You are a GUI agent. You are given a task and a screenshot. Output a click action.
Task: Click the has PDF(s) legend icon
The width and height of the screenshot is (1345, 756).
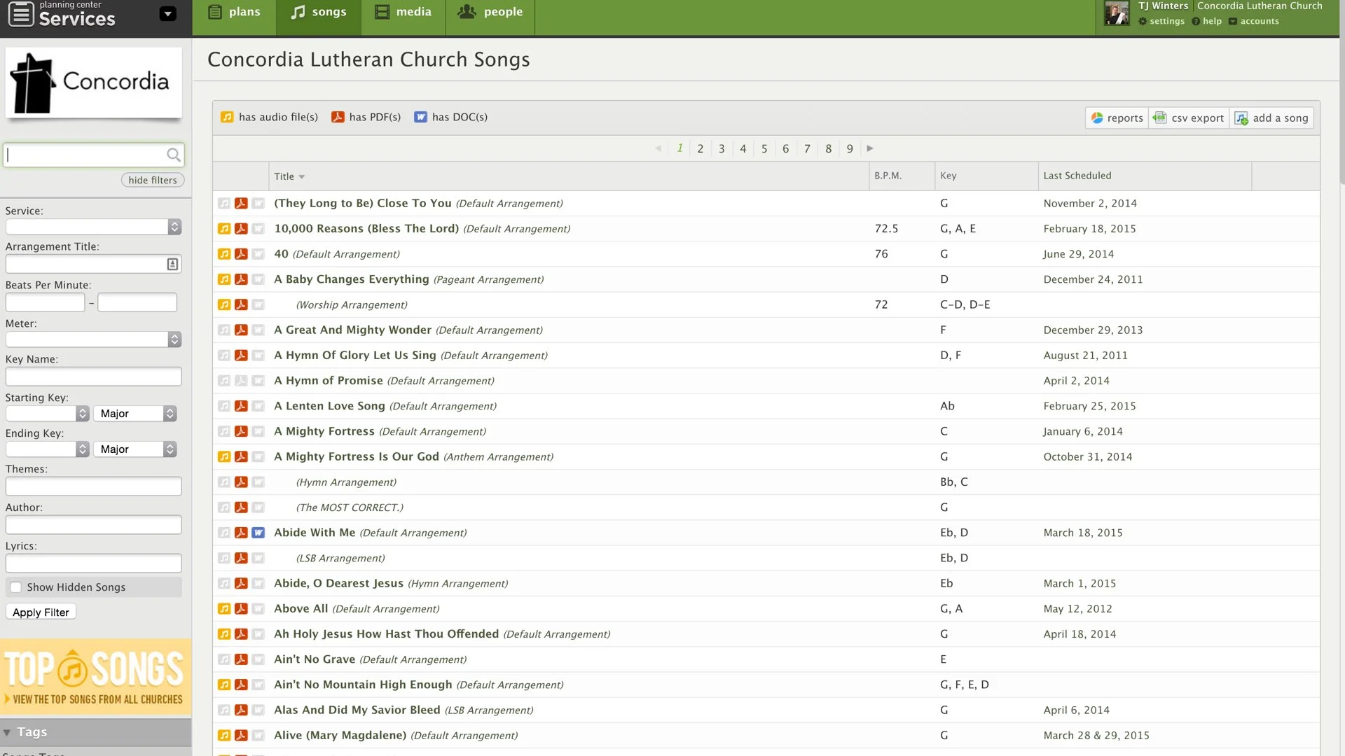tap(338, 117)
